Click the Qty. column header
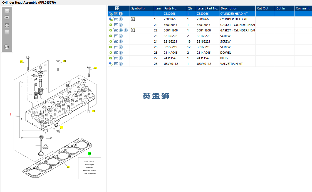312x192 pixels. coord(191,8)
